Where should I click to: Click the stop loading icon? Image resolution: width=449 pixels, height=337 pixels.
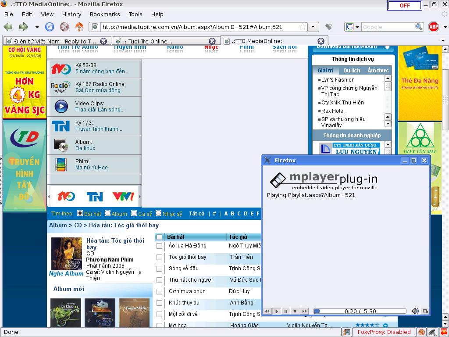pyautogui.click(x=64, y=27)
